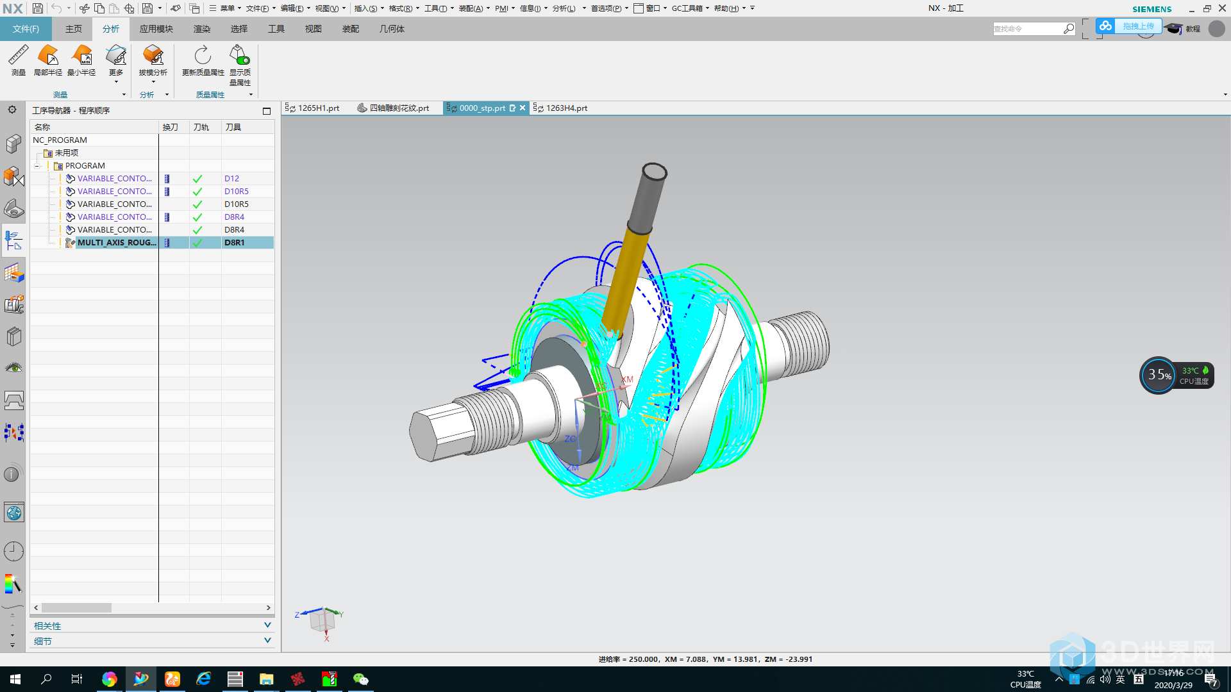
Task: Click the navigator horizontal scrollbar thumb
Action: [76, 607]
